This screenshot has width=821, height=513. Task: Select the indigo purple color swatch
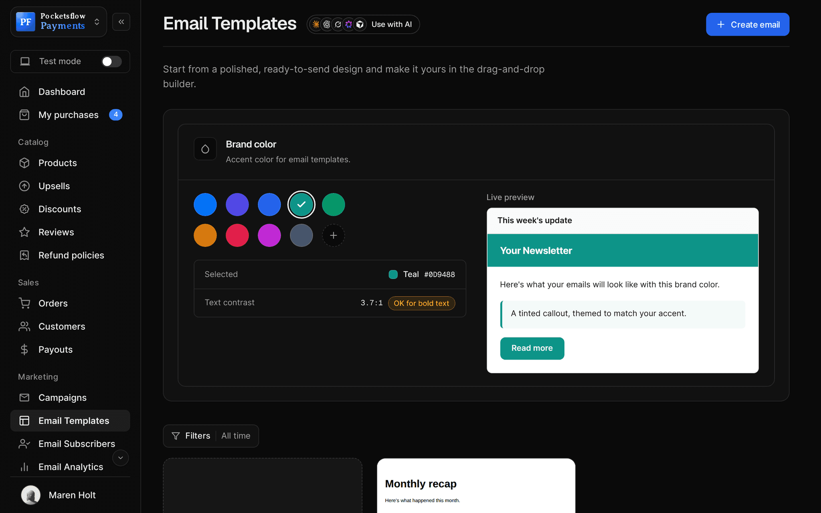[x=237, y=205]
